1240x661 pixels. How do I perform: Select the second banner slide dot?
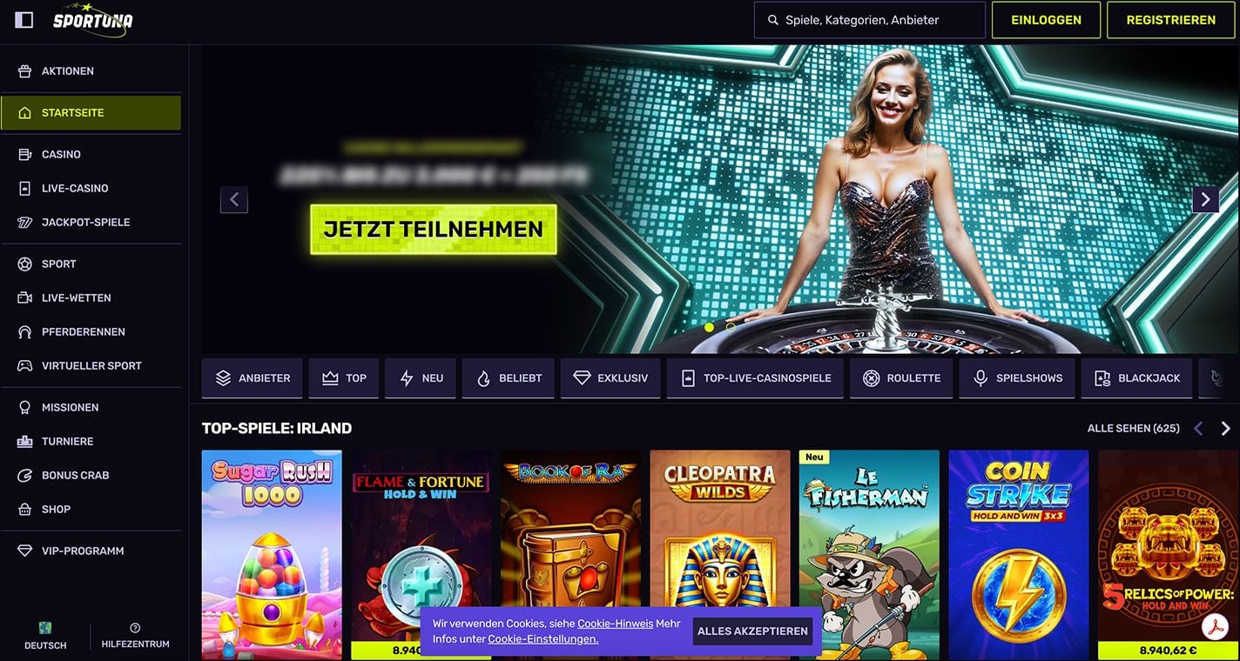pyautogui.click(x=731, y=327)
